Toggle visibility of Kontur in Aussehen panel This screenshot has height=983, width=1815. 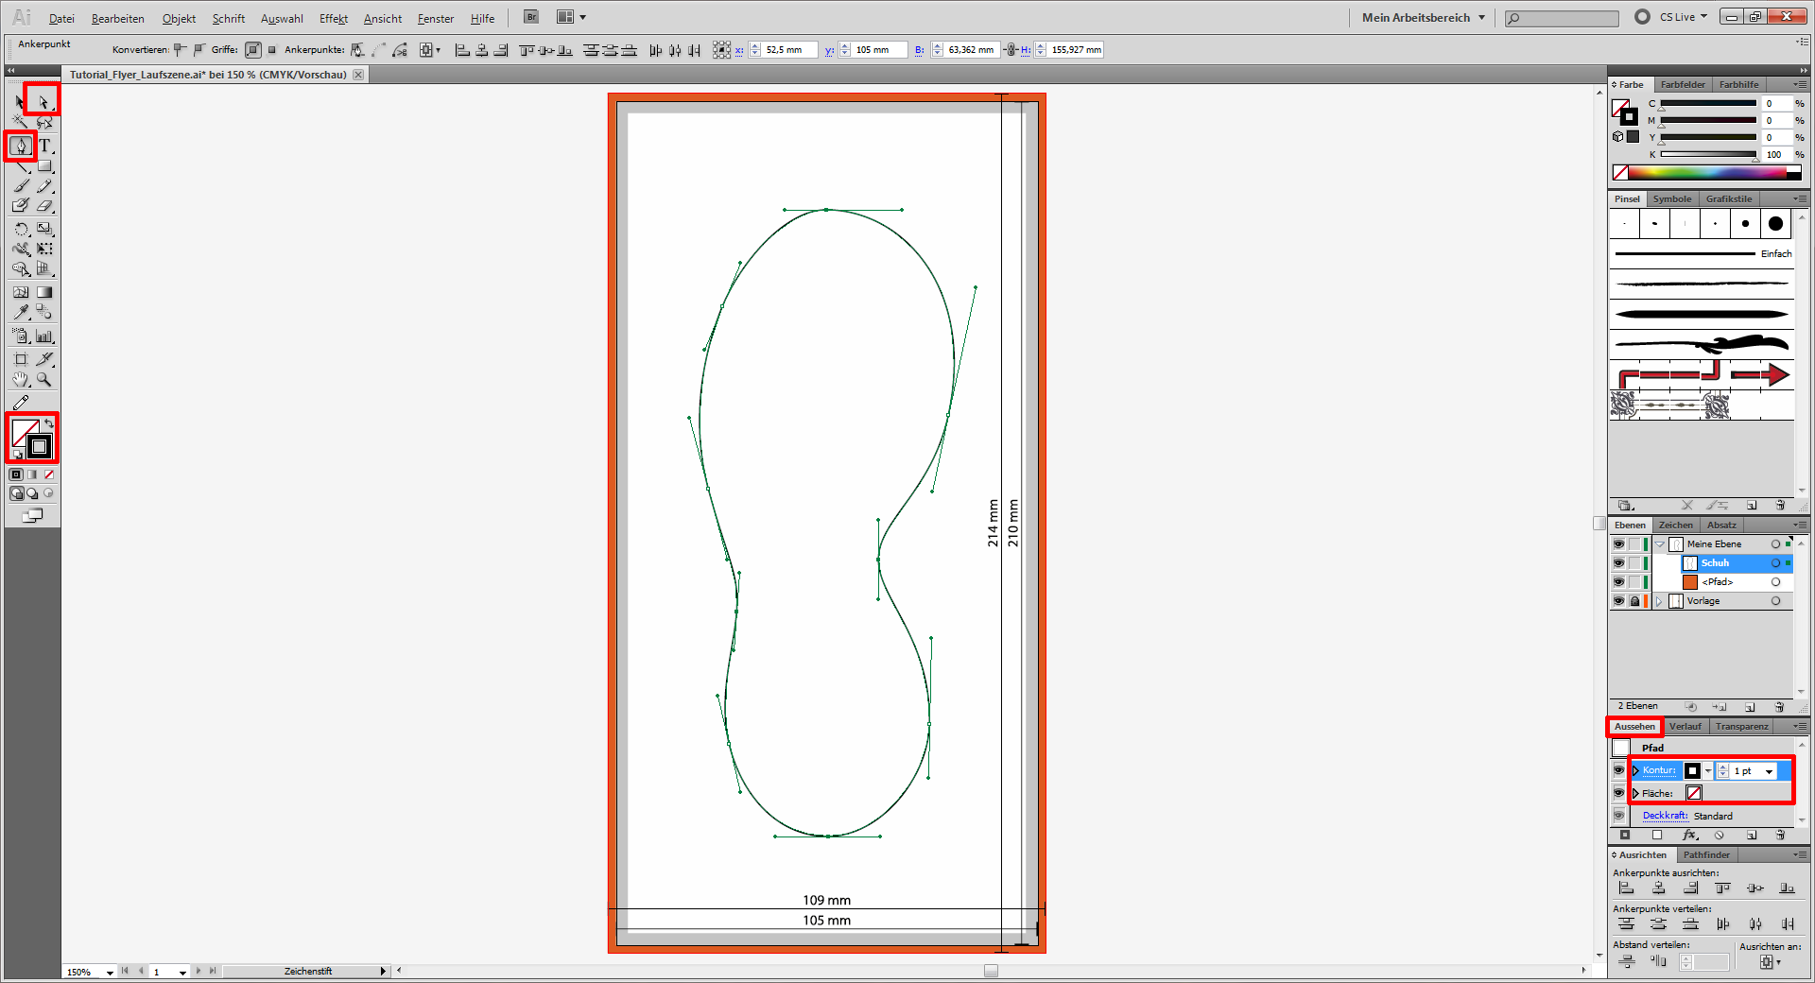1618,770
